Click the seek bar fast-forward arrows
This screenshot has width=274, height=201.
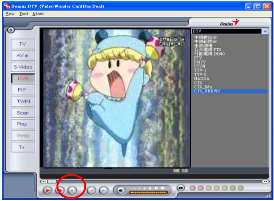click(x=266, y=182)
